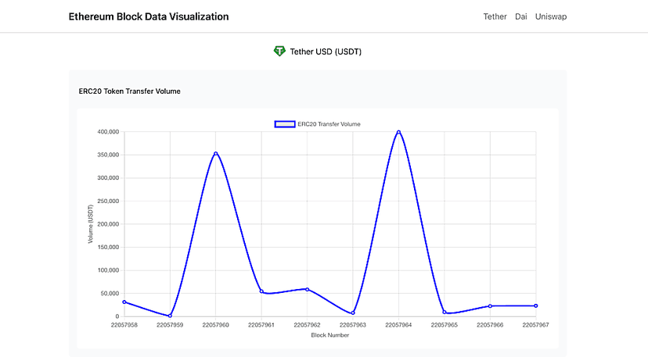Click the ERC20 Token Transfer Volume heading
Screen dimensions: 648x364
130,91
